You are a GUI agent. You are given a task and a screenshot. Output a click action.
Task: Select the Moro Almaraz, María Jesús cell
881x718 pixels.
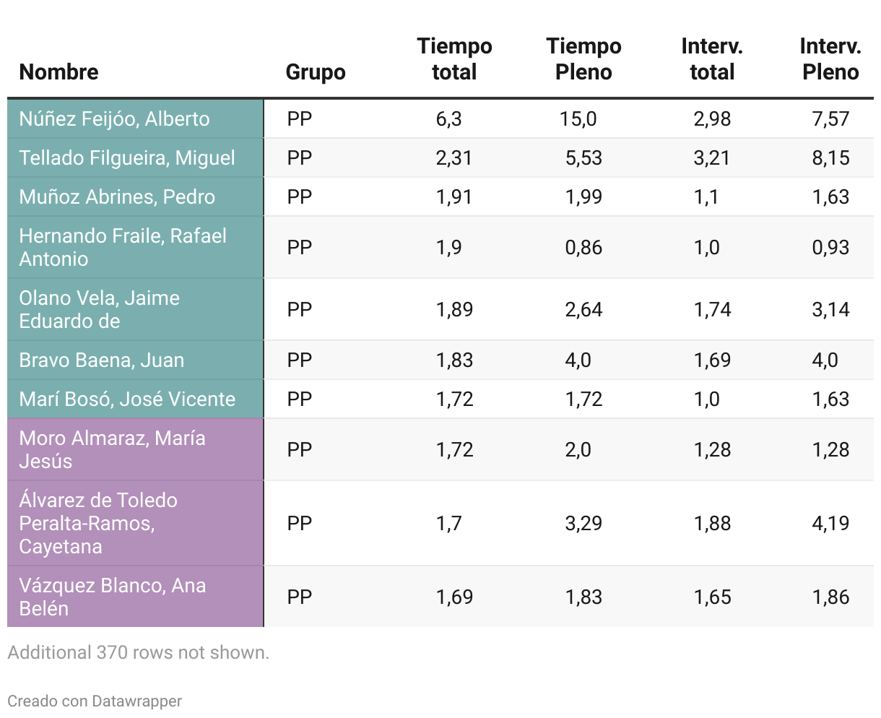[x=112, y=449]
